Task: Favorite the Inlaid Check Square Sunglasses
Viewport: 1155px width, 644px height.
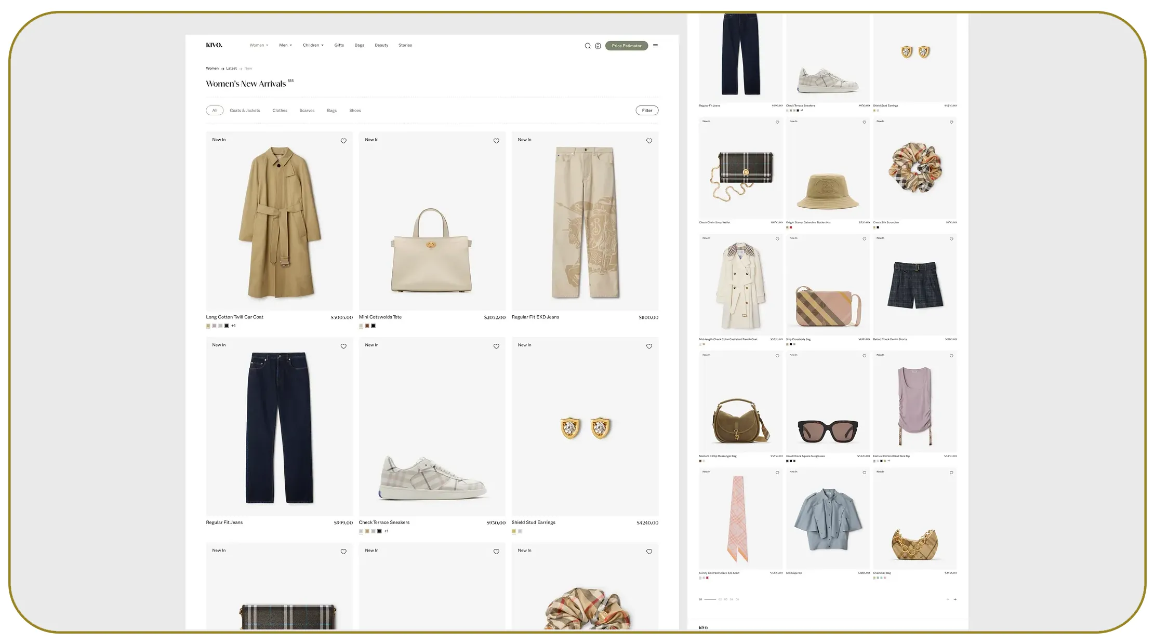Action: [865, 356]
